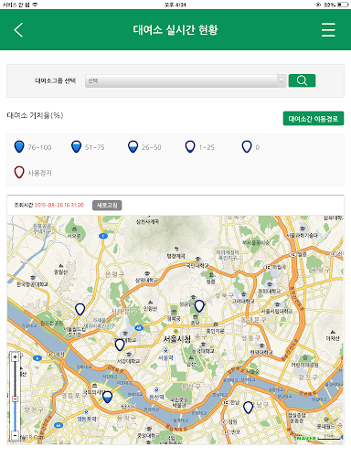
Task: Go back using the arrow icon
Action: click(x=18, y=30)
